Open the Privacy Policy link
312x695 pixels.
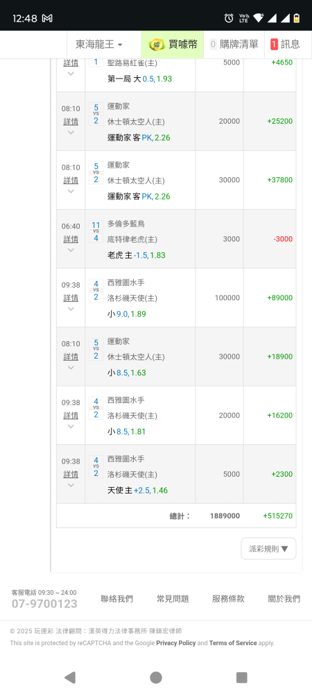pyautogui.click(x=176, y=643)
